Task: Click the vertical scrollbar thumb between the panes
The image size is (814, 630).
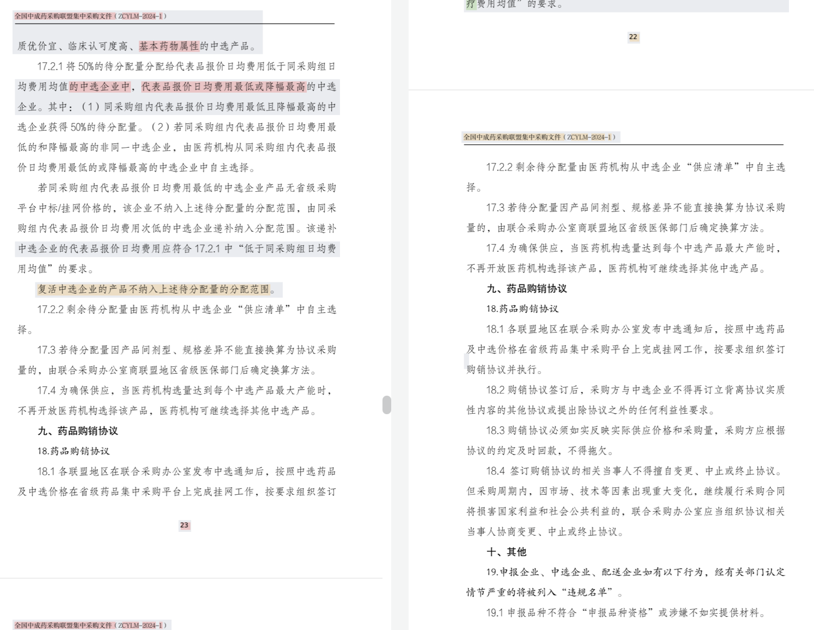Action: (x=387, y=405)
